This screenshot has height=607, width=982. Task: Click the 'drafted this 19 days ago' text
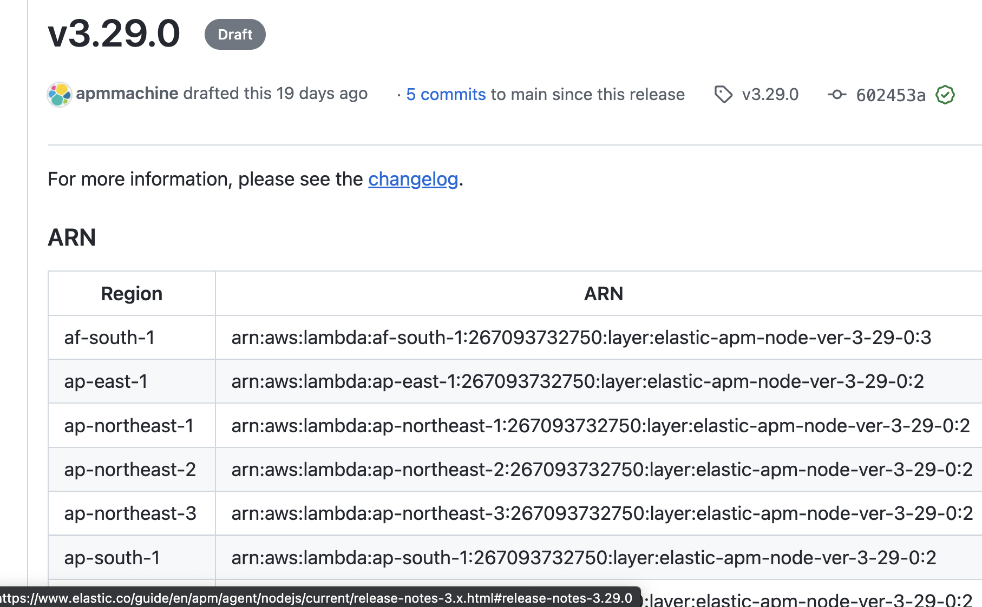coord(276,94)
